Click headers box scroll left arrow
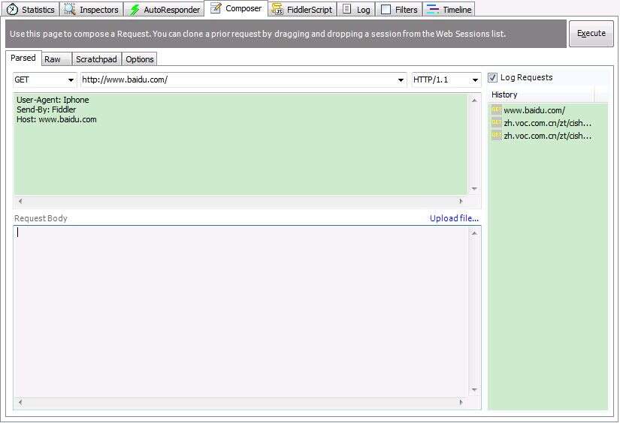The height and width of the screenshot is (423, 620). [x=20, y=201]
